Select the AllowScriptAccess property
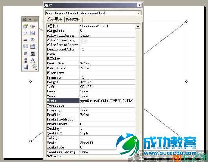The image size is (208, 162). [63, 45]
